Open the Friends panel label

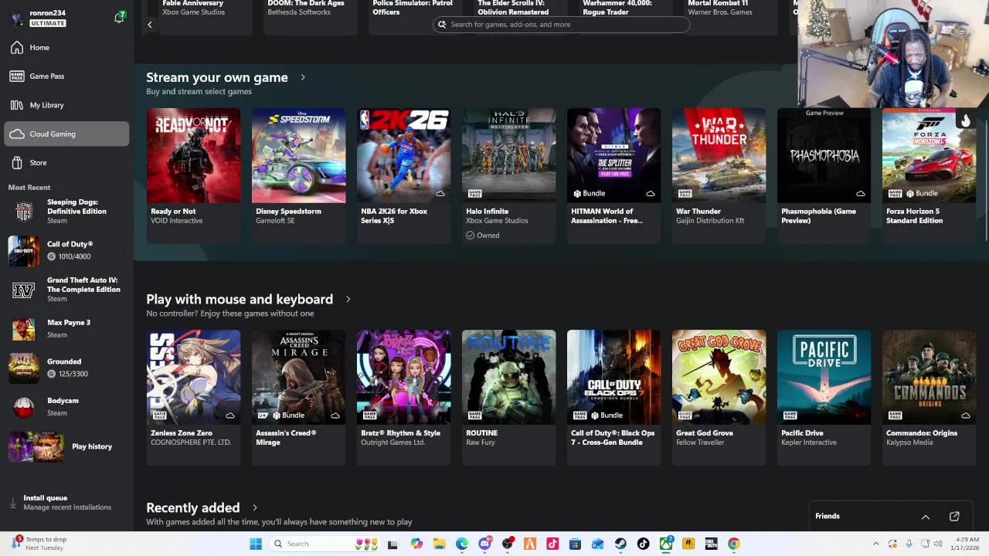click(x=828, y=517)
